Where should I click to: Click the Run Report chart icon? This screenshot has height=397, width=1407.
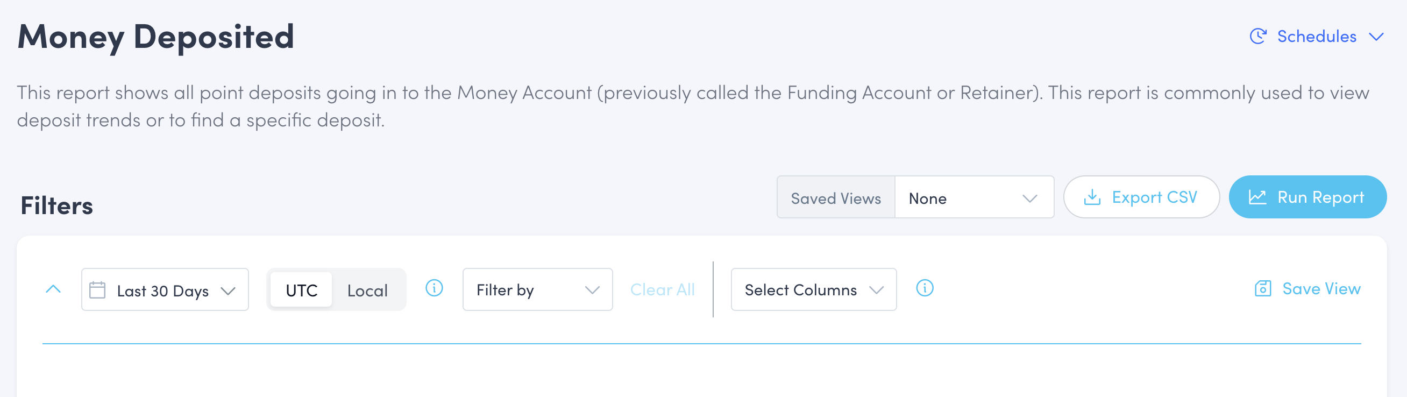pos(1257,197)
